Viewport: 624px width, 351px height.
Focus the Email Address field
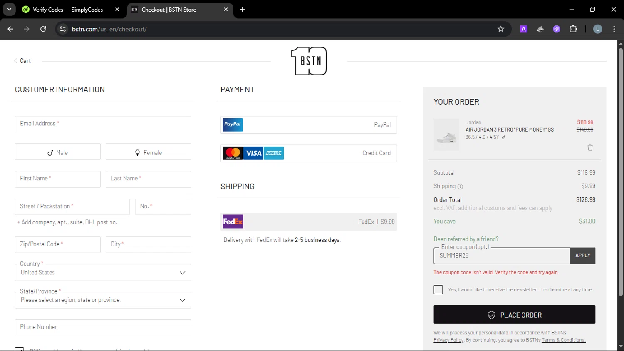coord(103,124)
